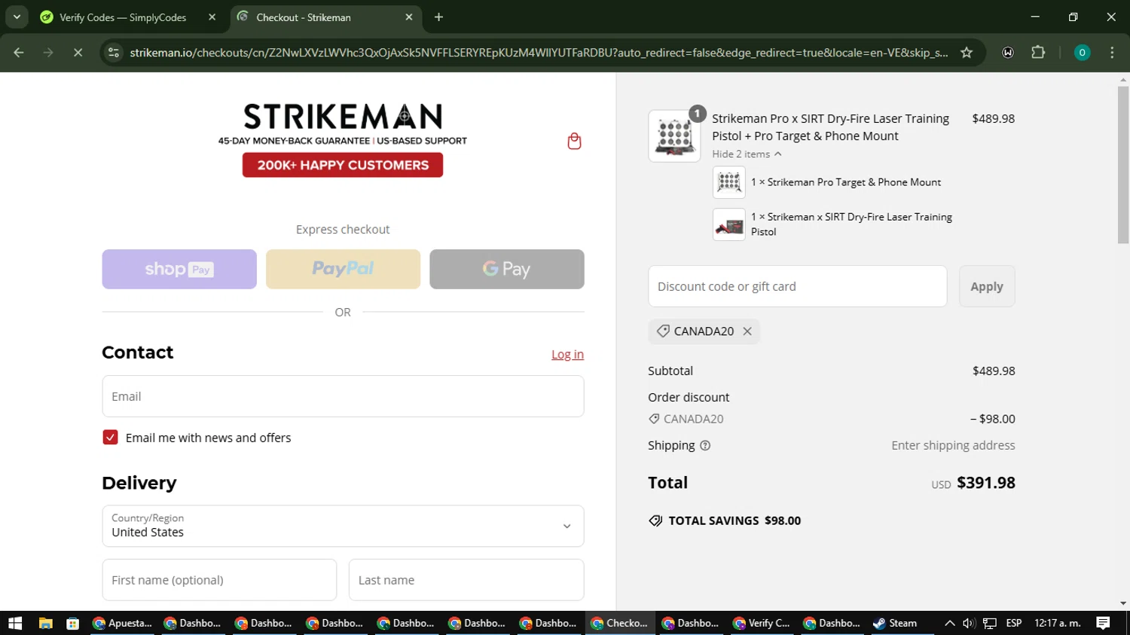Close the Verify Codes SimplyCodes tab

(x=212, y=17)
